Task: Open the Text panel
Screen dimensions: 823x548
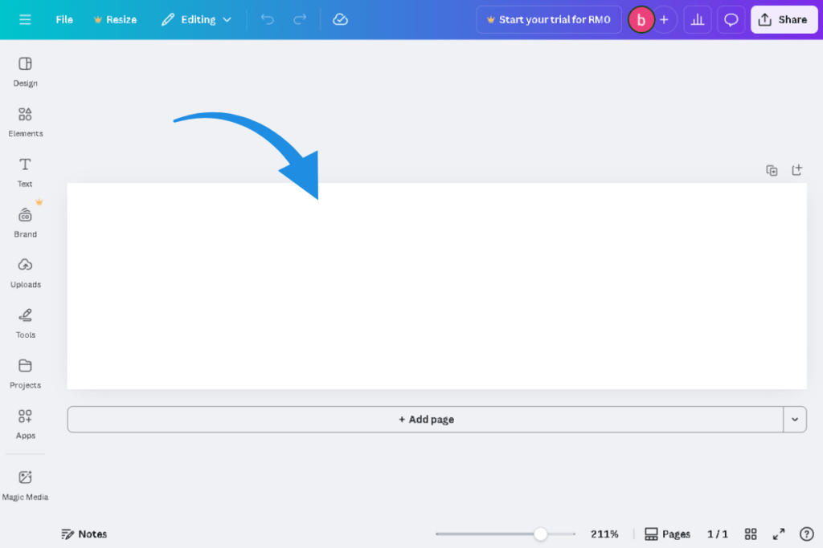Action: coord(24,171)
